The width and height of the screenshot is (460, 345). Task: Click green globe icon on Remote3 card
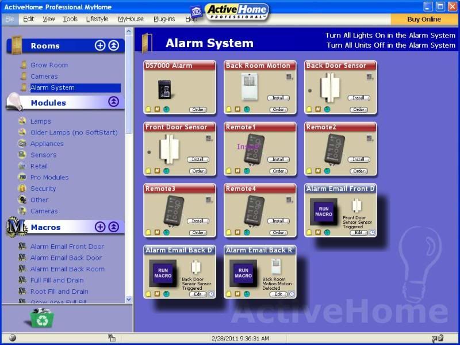pos(166,232)
